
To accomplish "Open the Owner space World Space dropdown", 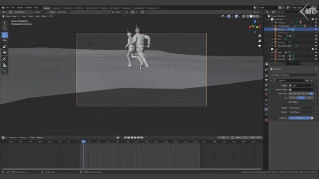I will (x=301, y=112).
